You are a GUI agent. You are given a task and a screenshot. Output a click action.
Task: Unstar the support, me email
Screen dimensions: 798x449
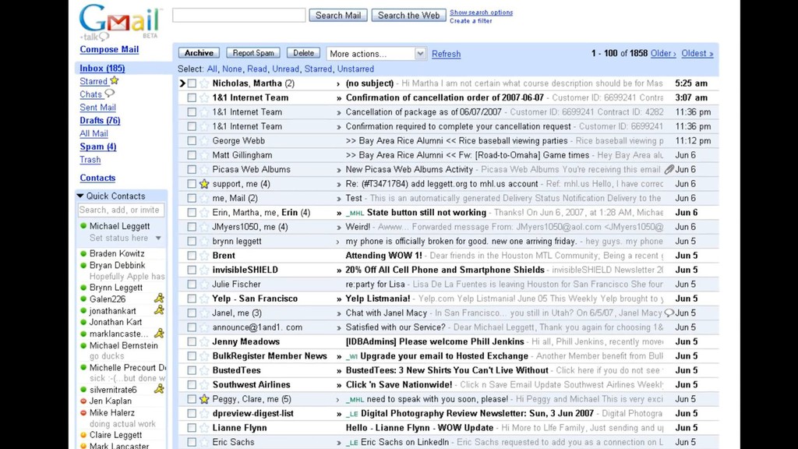(204, 184)
